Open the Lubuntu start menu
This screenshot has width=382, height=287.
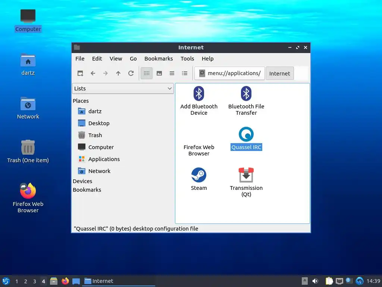click(6, 281)
